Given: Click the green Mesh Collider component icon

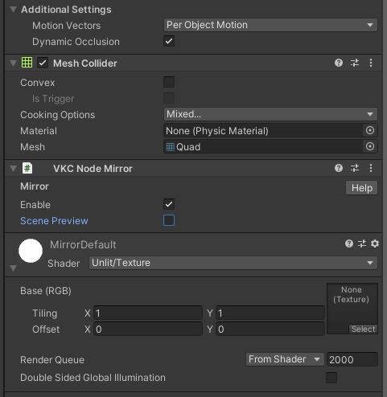Looking at the screenshot, I should (27, 63).
